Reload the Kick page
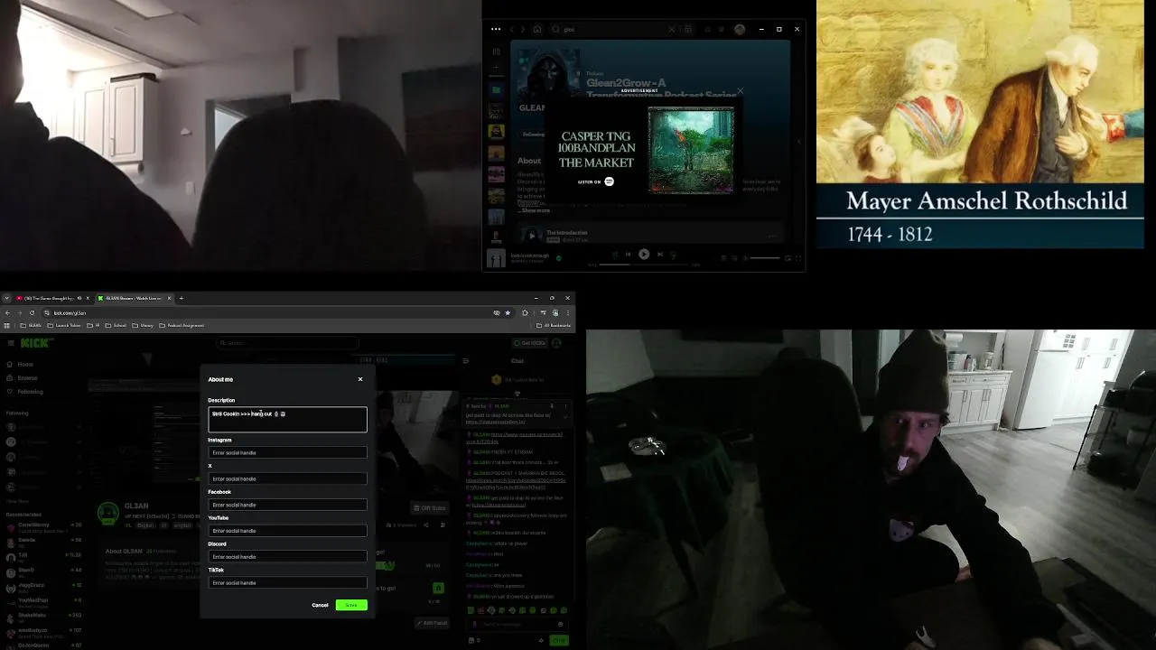Screen dimensions: 1156x650 (32, 312)
